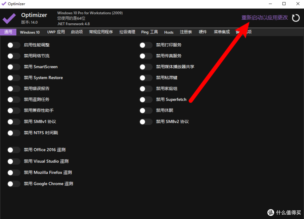Select the 通用 tab
The width and height of the screenshot is (304, 219).
click(x=8, y=32)
